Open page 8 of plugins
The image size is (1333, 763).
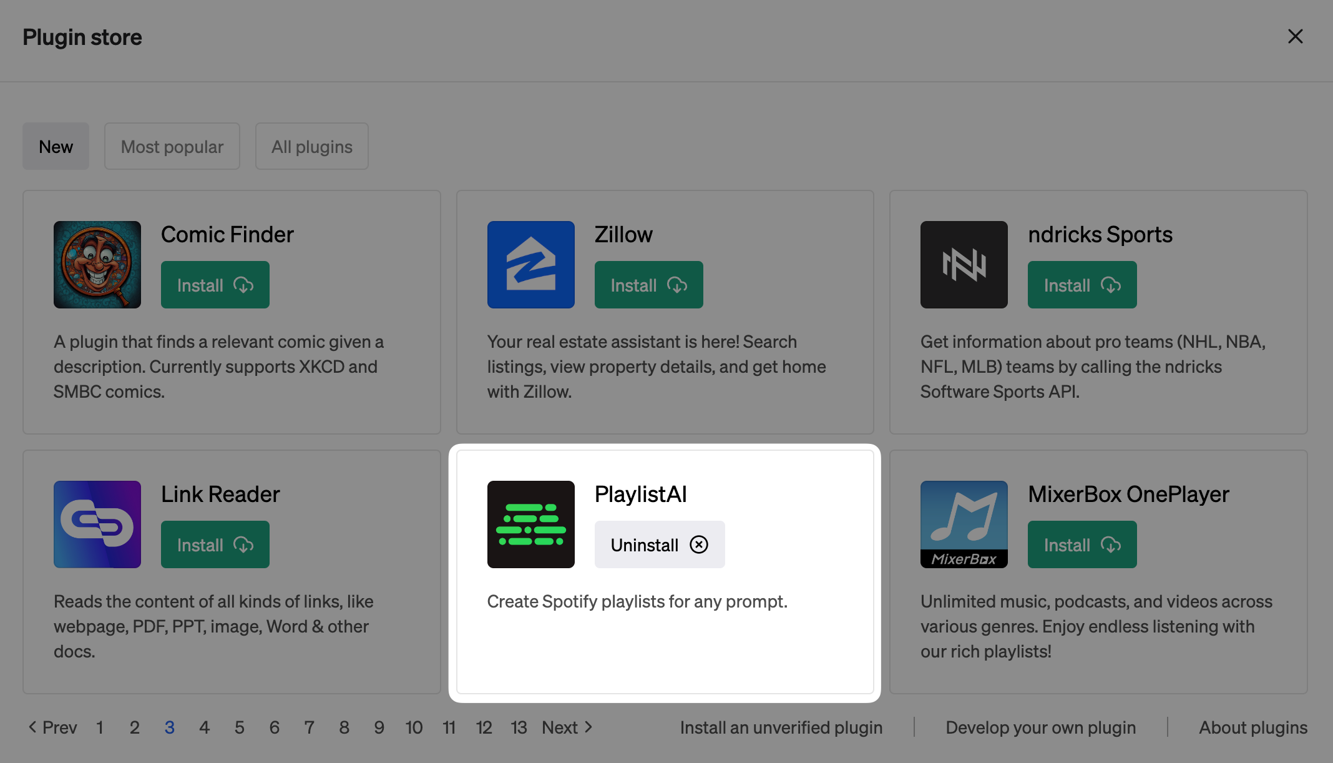(x=344, y=727)
